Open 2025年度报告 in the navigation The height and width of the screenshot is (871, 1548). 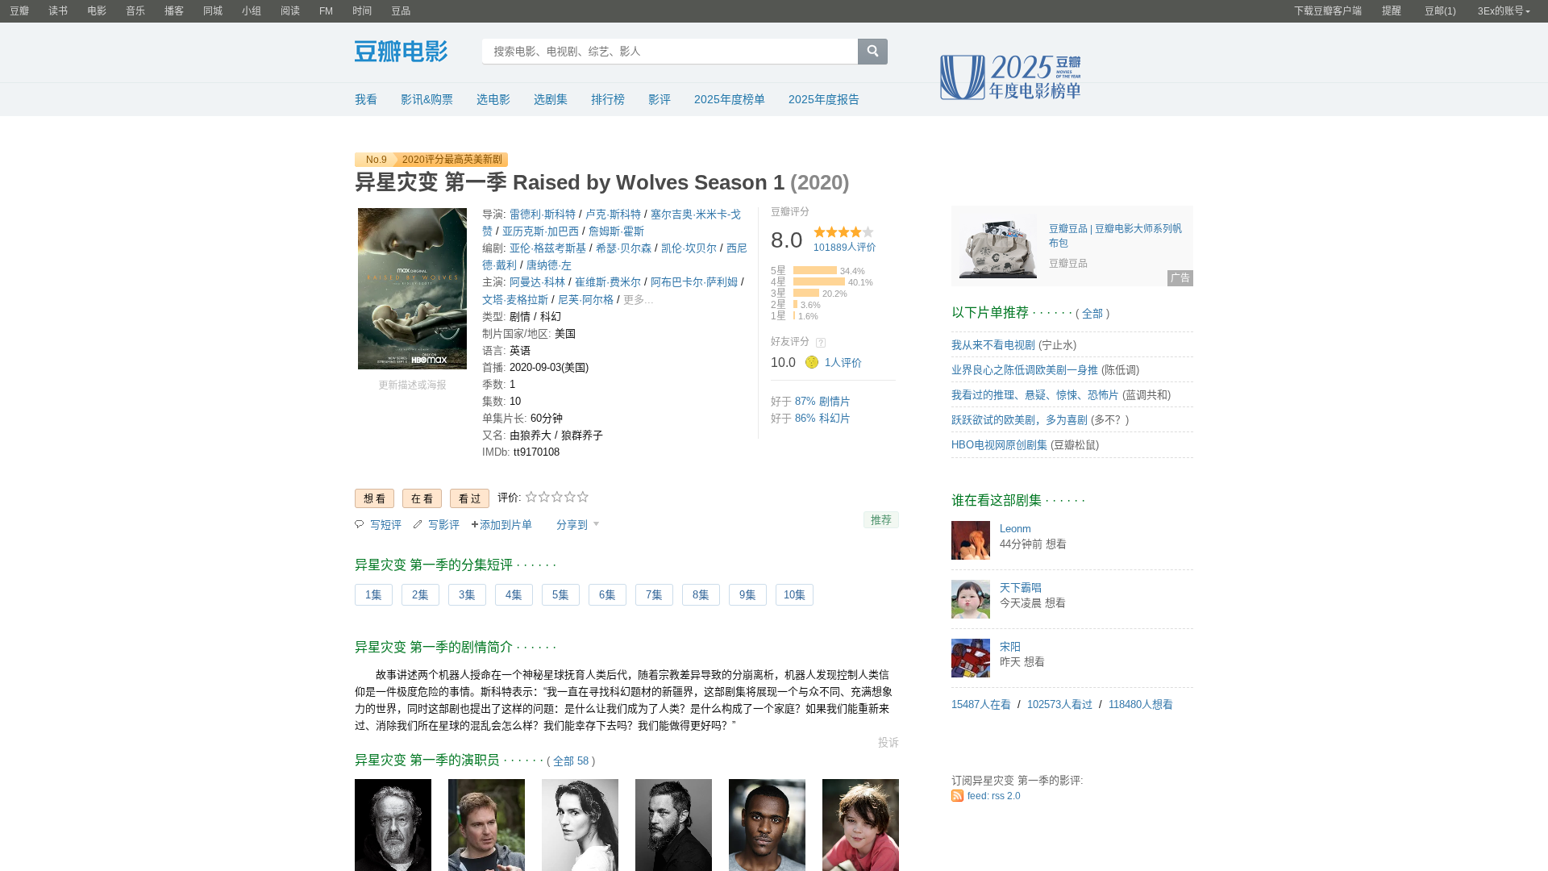tap(823, 99)
